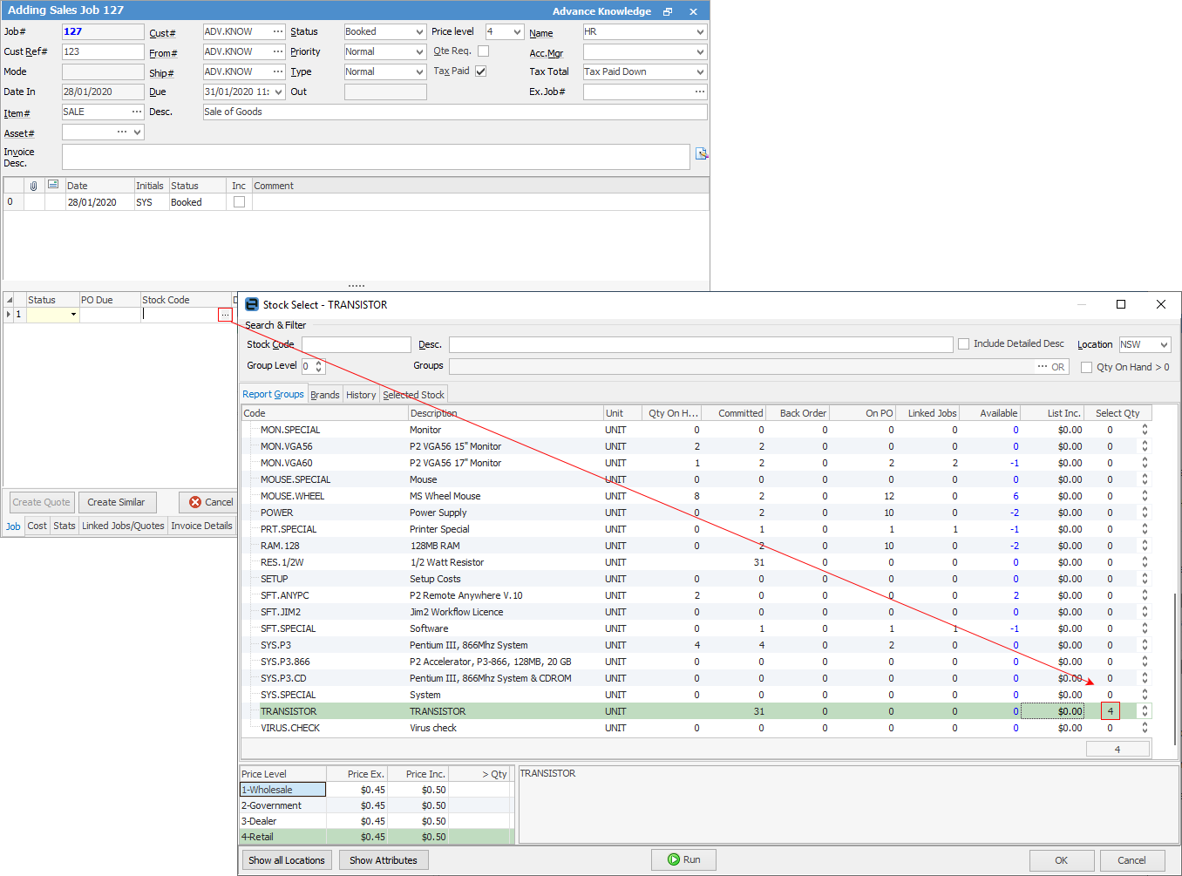Click the Groups field ellipsis button

1042,367
